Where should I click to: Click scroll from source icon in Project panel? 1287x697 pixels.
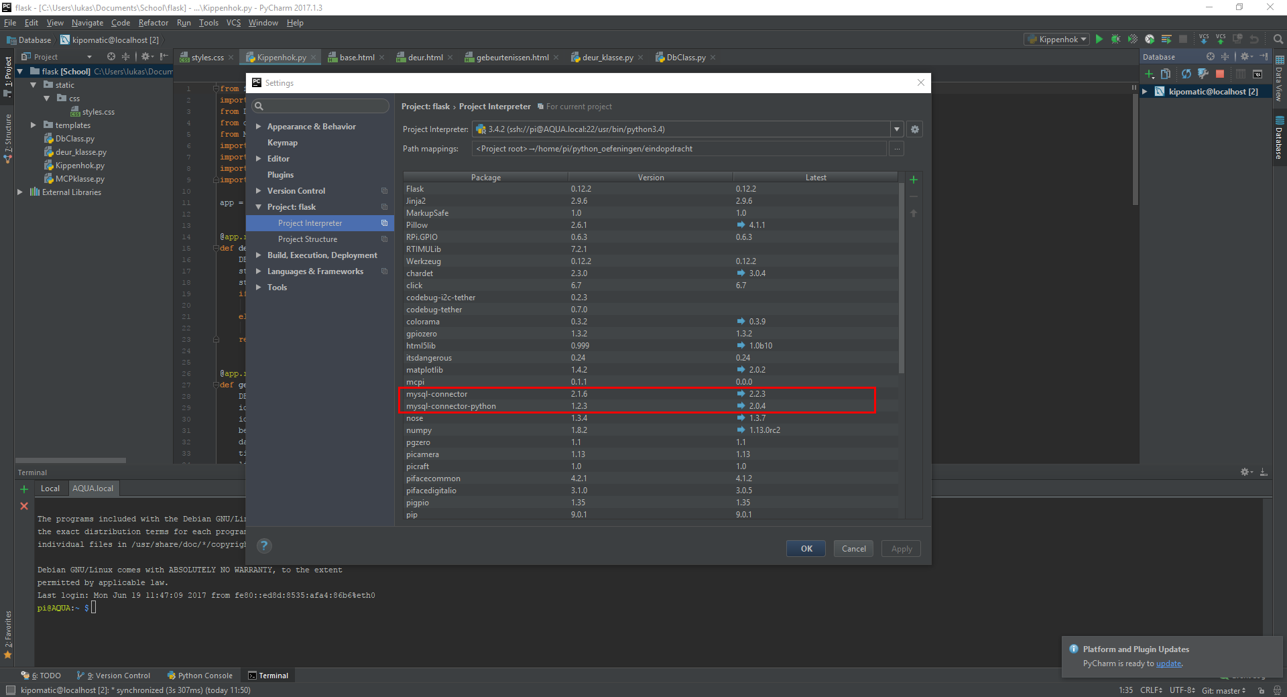pyautogui.click(x=111, y=56)
